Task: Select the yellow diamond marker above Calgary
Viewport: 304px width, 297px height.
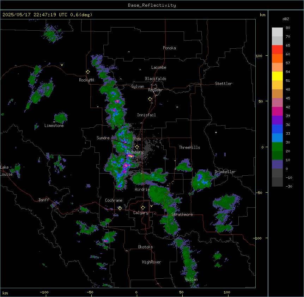Action: (143, 208)
